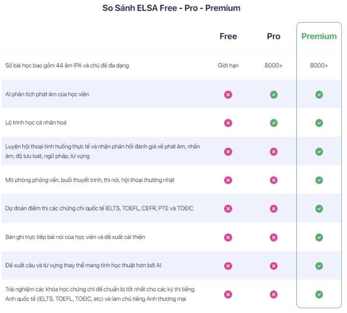Click the Premium check for Đề xuất câu và từ vựng

319,266
